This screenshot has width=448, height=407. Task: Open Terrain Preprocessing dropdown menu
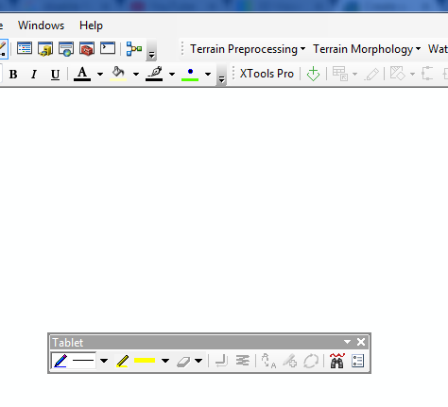[248, 49]
